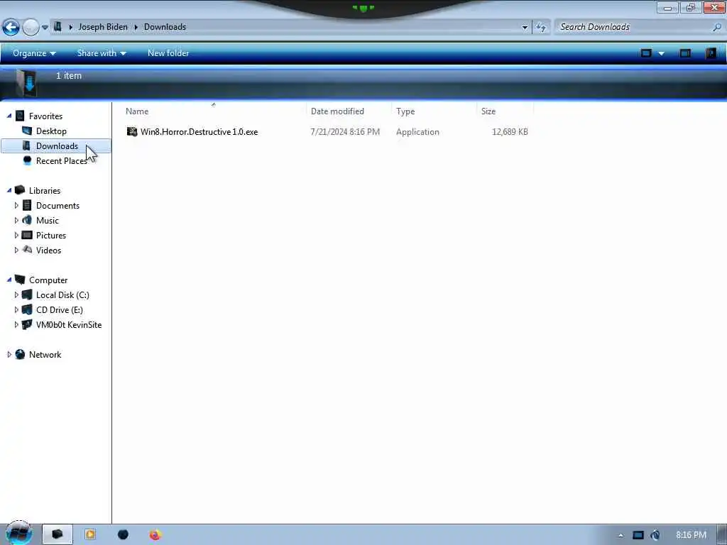This screenshot has height=545, width=727.
Task: Expand the Network node
Action: [9, 355]
